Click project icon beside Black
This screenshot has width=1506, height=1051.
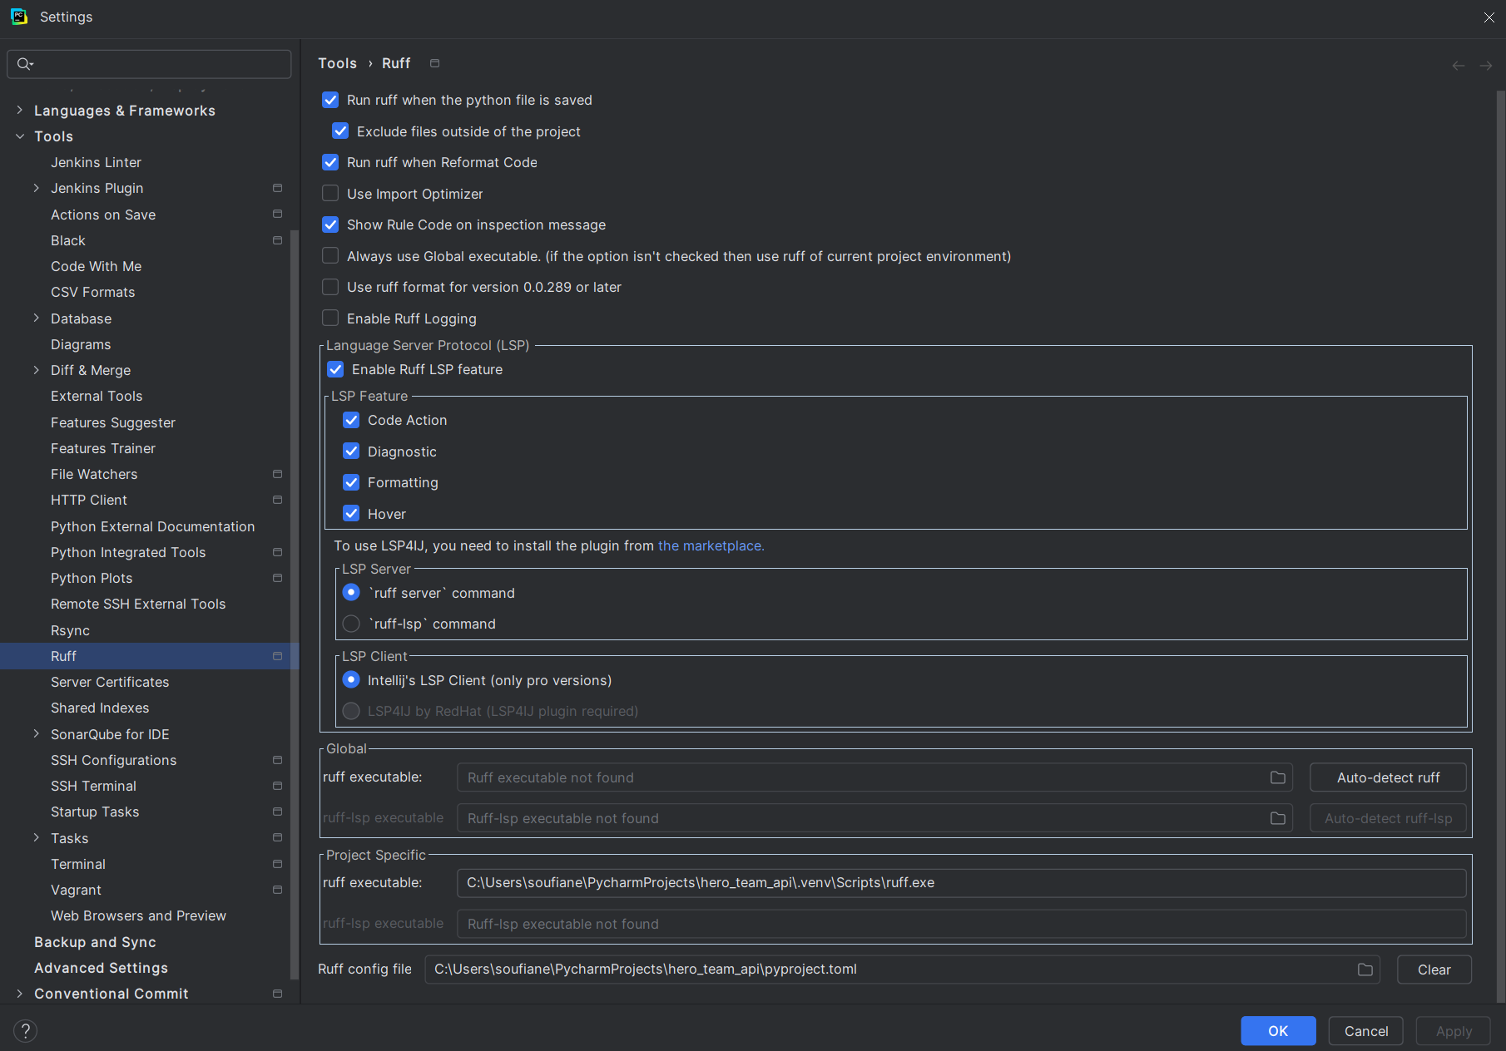(x=277, y=240)
